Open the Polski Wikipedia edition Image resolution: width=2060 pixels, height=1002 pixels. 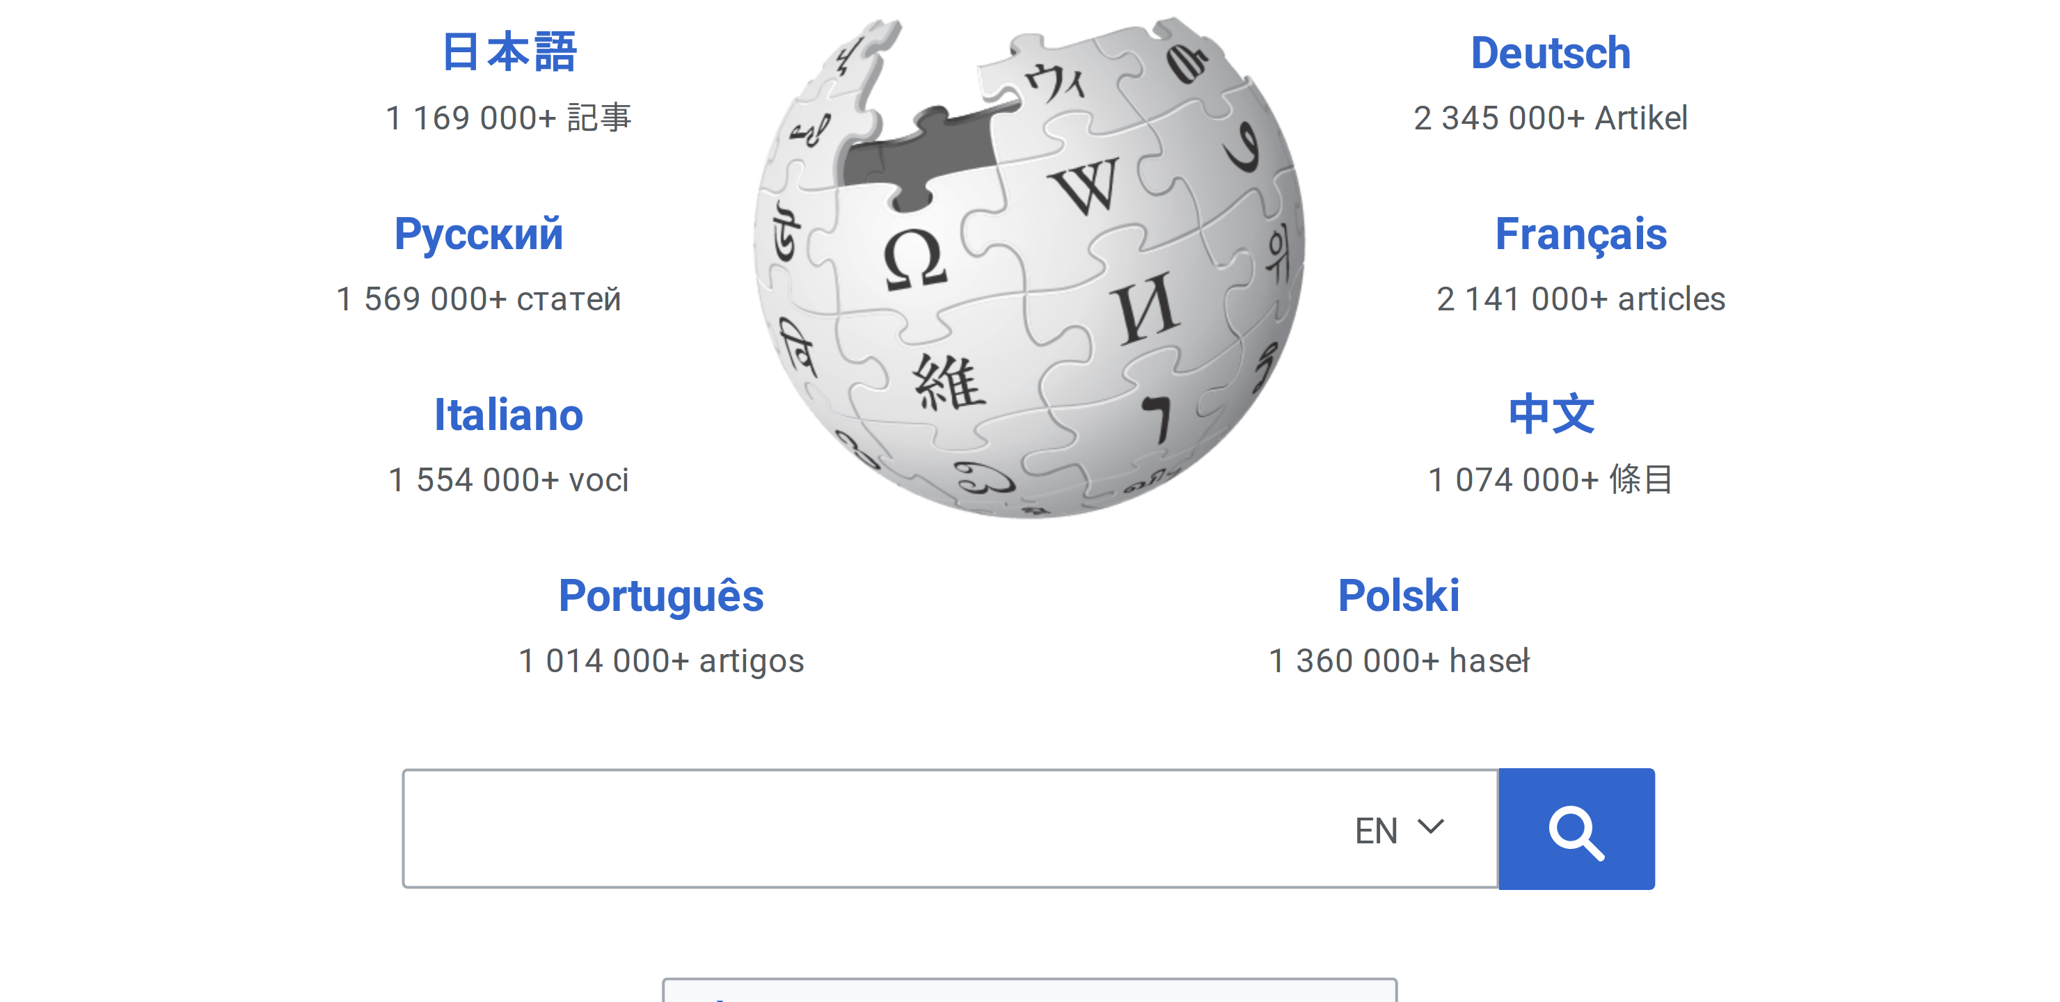pyautogui.click(x=1398, y=596)
